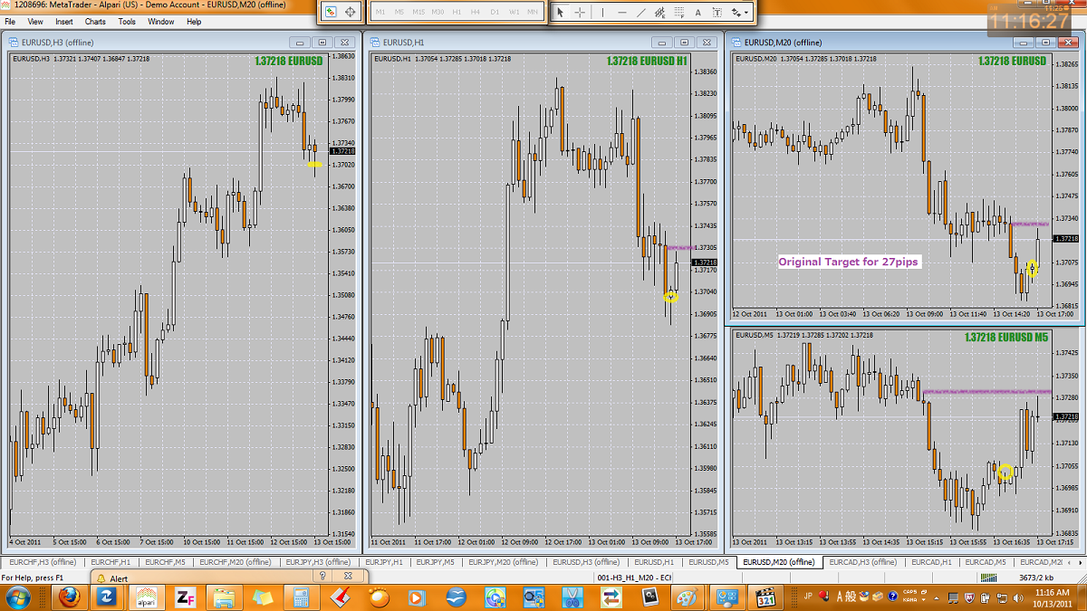Screen dimensions: 1087x611
Task: Switch to D1 timeframe button
Action: (x=495, y=13)
